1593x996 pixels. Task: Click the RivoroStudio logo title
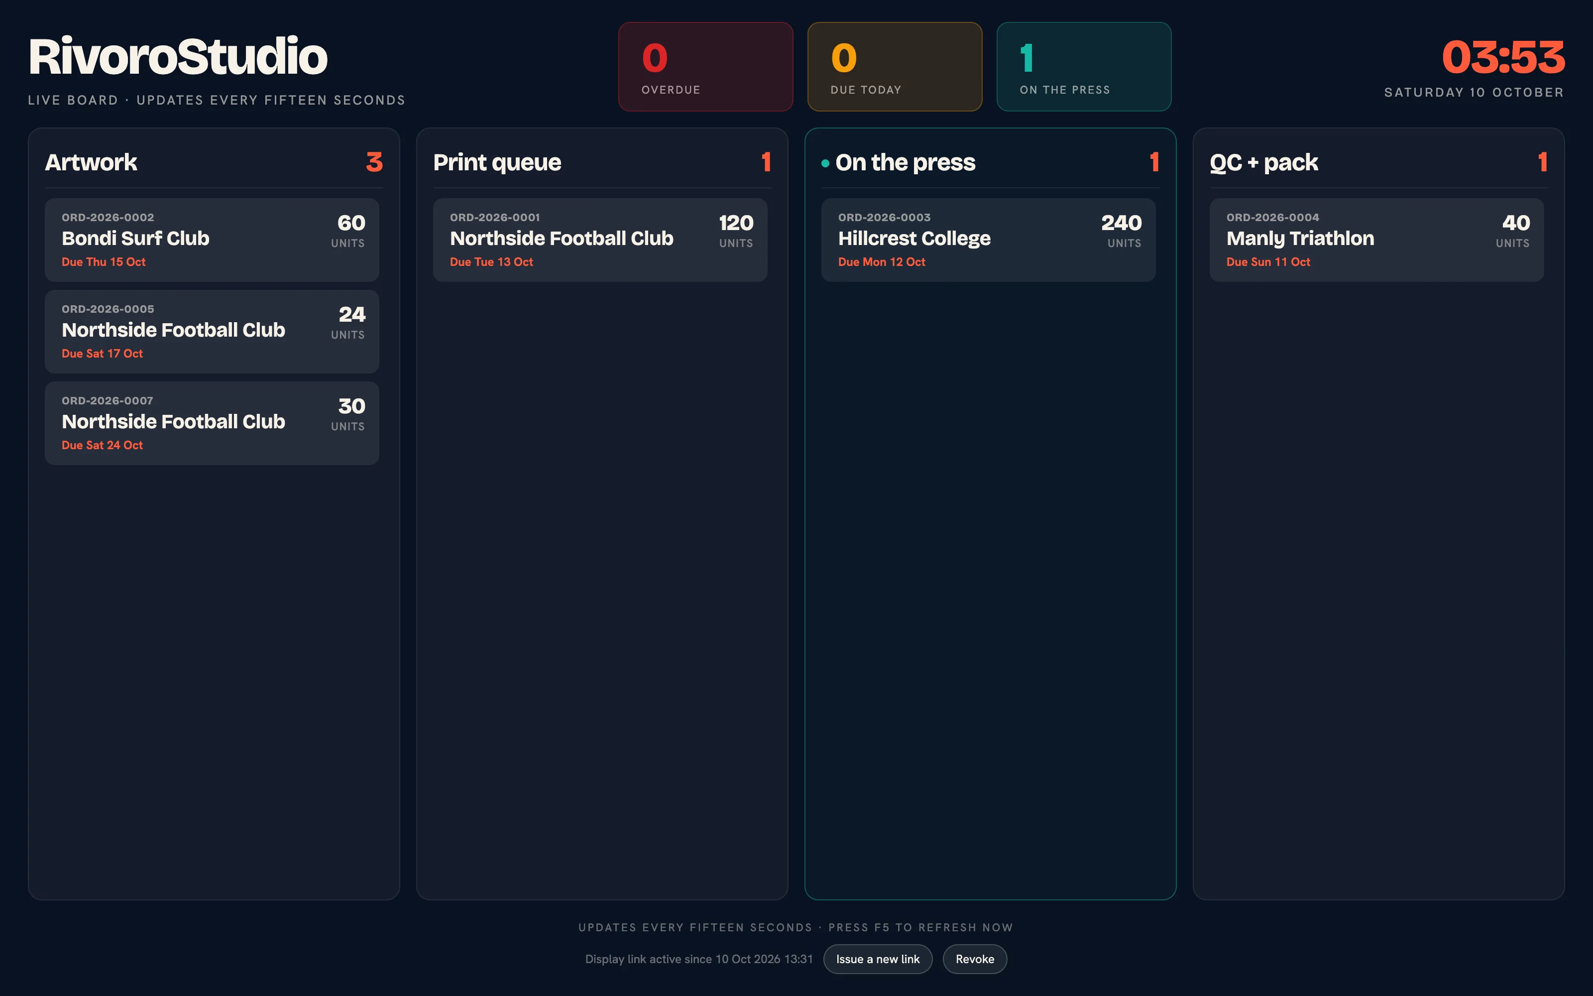tap(178, 57)
